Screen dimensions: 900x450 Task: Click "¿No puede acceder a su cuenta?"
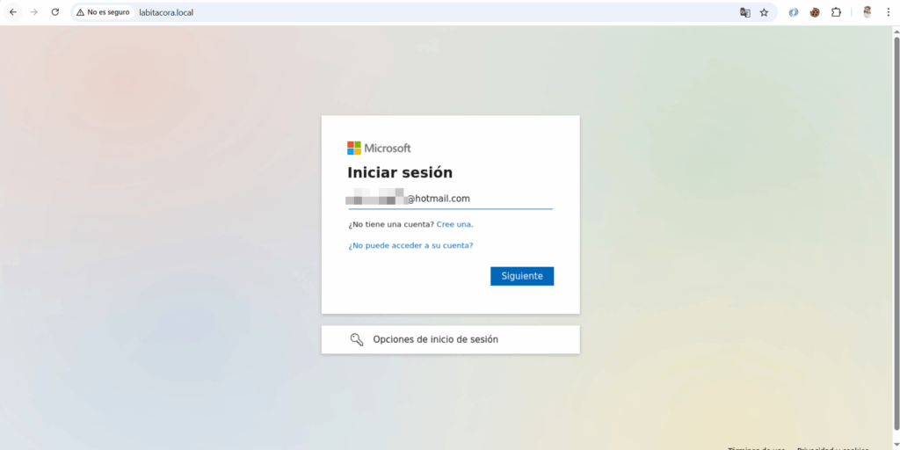pos(410,245)
